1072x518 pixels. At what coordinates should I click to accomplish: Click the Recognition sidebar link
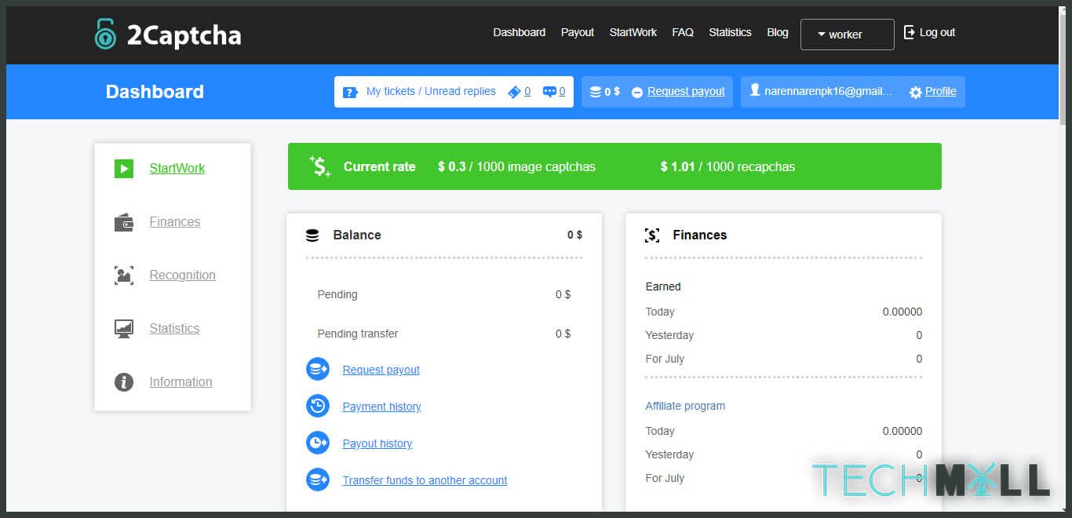click(182, 275)
